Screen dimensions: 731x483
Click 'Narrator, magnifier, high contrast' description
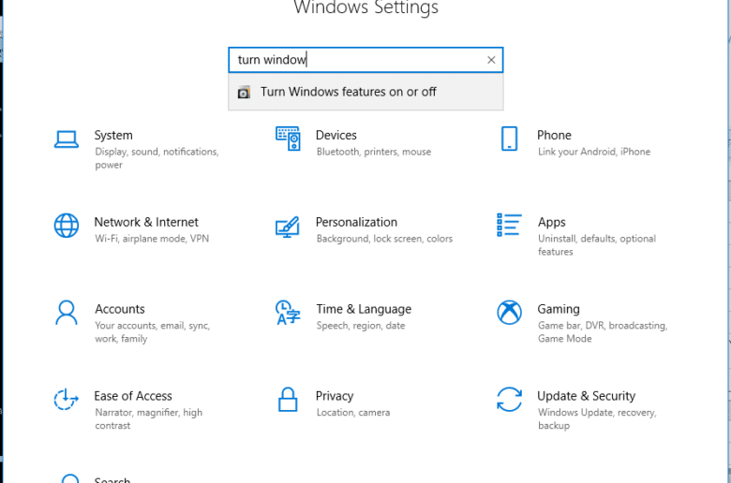148,418
